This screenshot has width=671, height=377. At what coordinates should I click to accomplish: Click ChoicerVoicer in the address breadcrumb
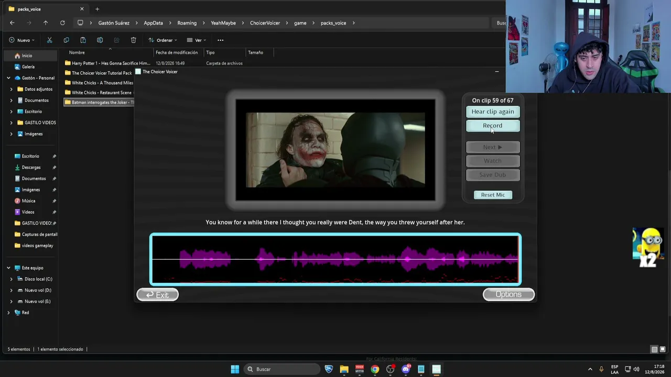[265, 23]
